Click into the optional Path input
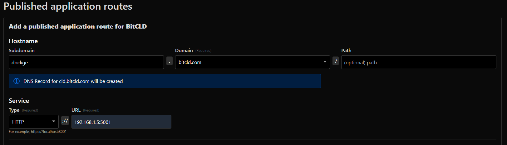Viewport: 507px width, 145px height. [x=418, y=62]
